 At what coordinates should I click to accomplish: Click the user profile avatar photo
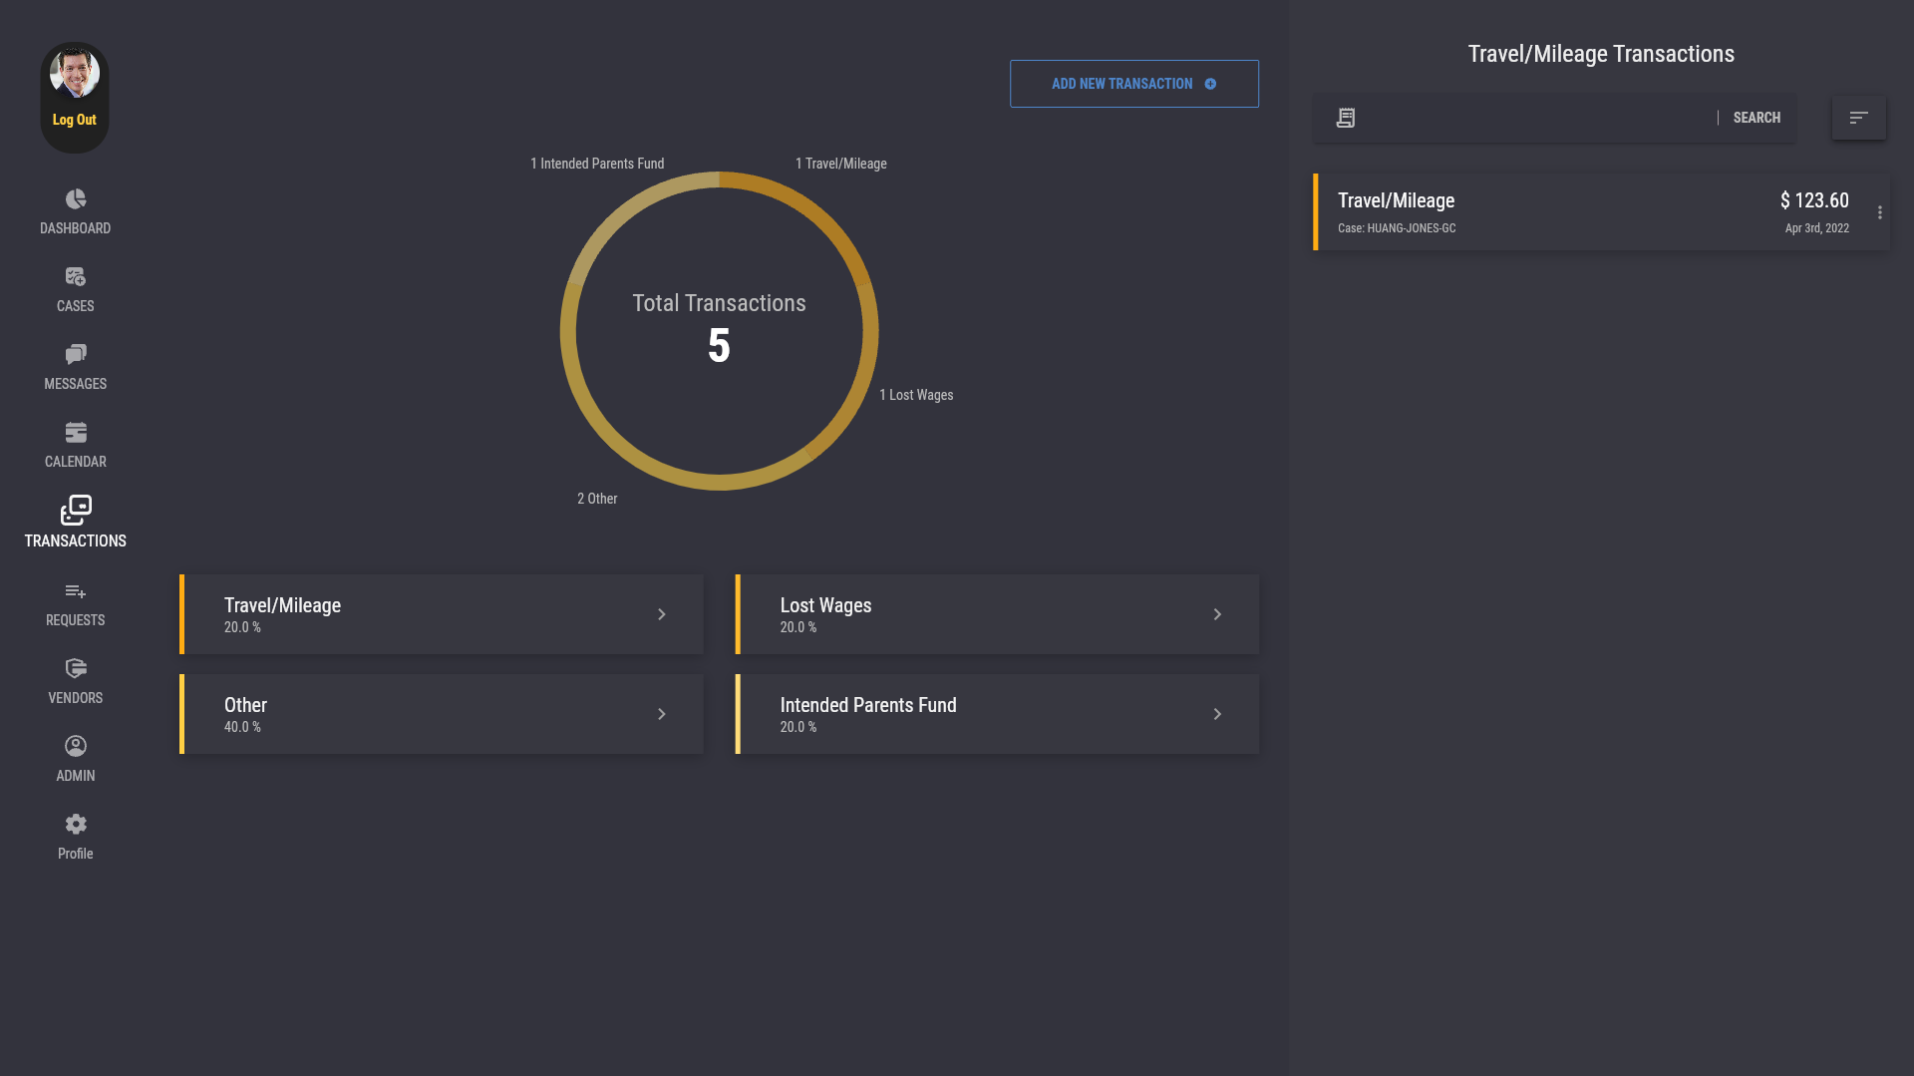(75, 74)
